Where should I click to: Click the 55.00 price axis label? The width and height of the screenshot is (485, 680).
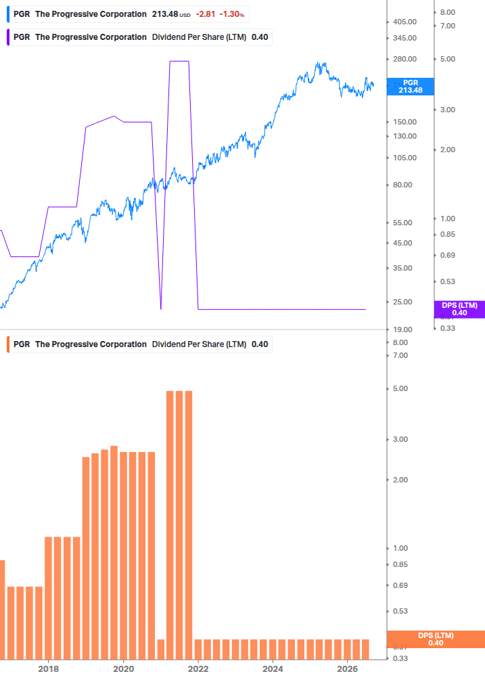tap(402, 223)
